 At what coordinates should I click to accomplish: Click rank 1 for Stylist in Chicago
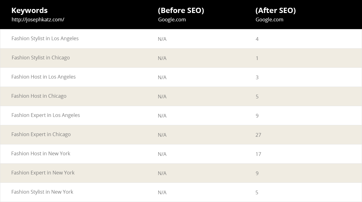pos(257,58)
